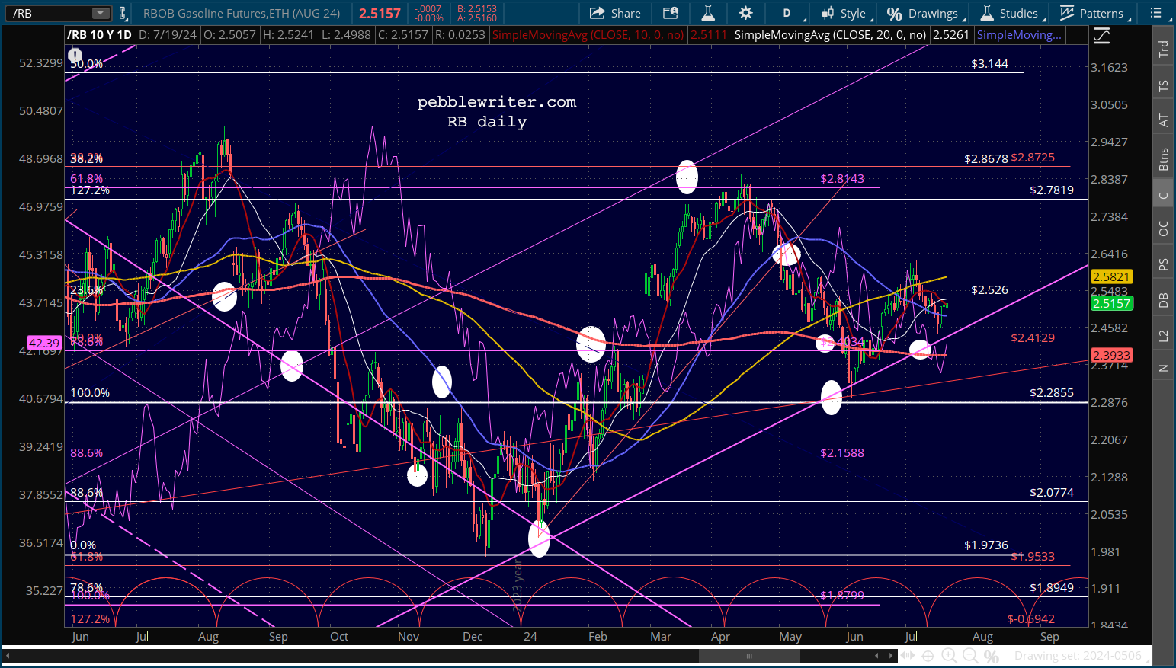Open the Patterns menu
1176x668 pixels.
coord(1094,13)
